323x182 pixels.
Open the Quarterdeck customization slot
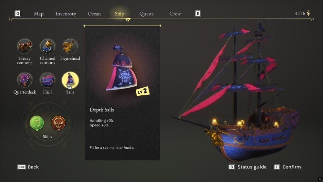[25, 80]
